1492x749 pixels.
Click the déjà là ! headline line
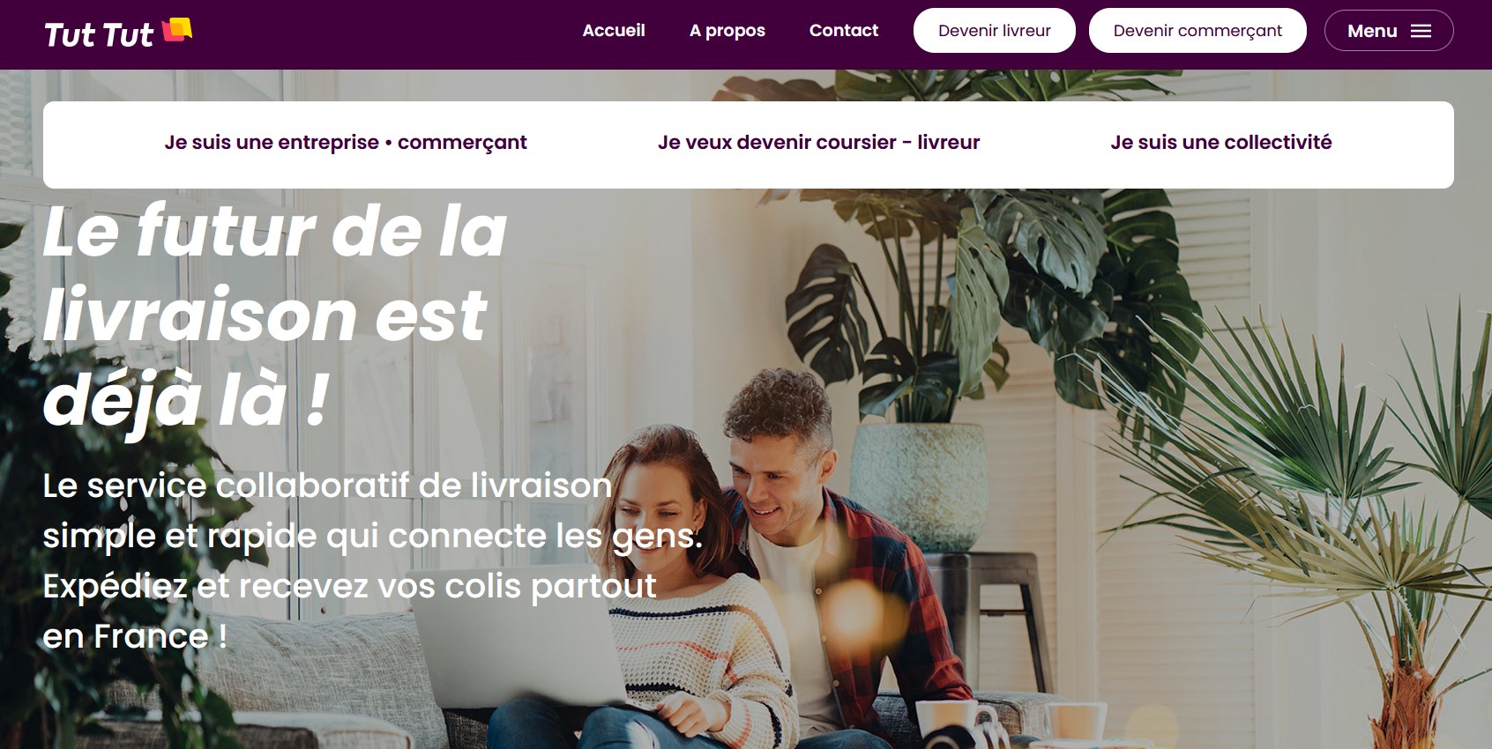click(186, 400)
